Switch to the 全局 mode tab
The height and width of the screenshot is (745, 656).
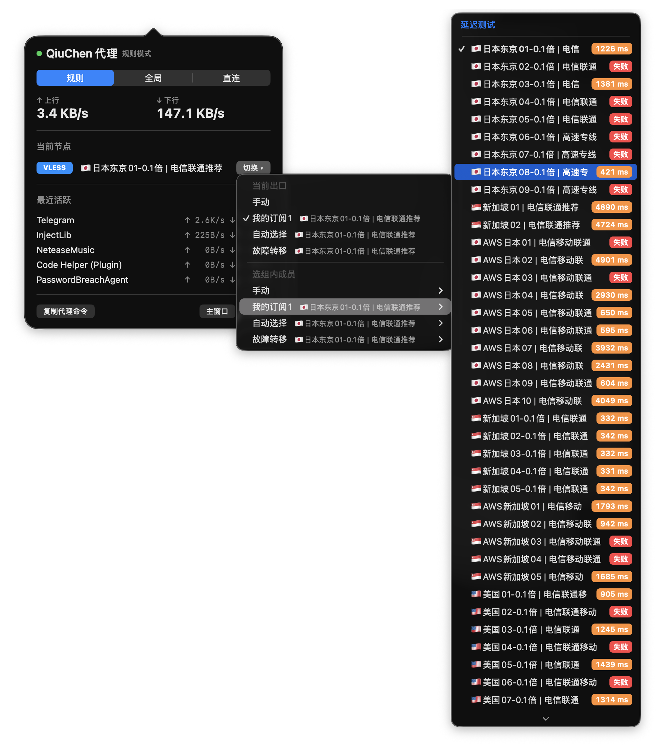(x=153, y=78)
